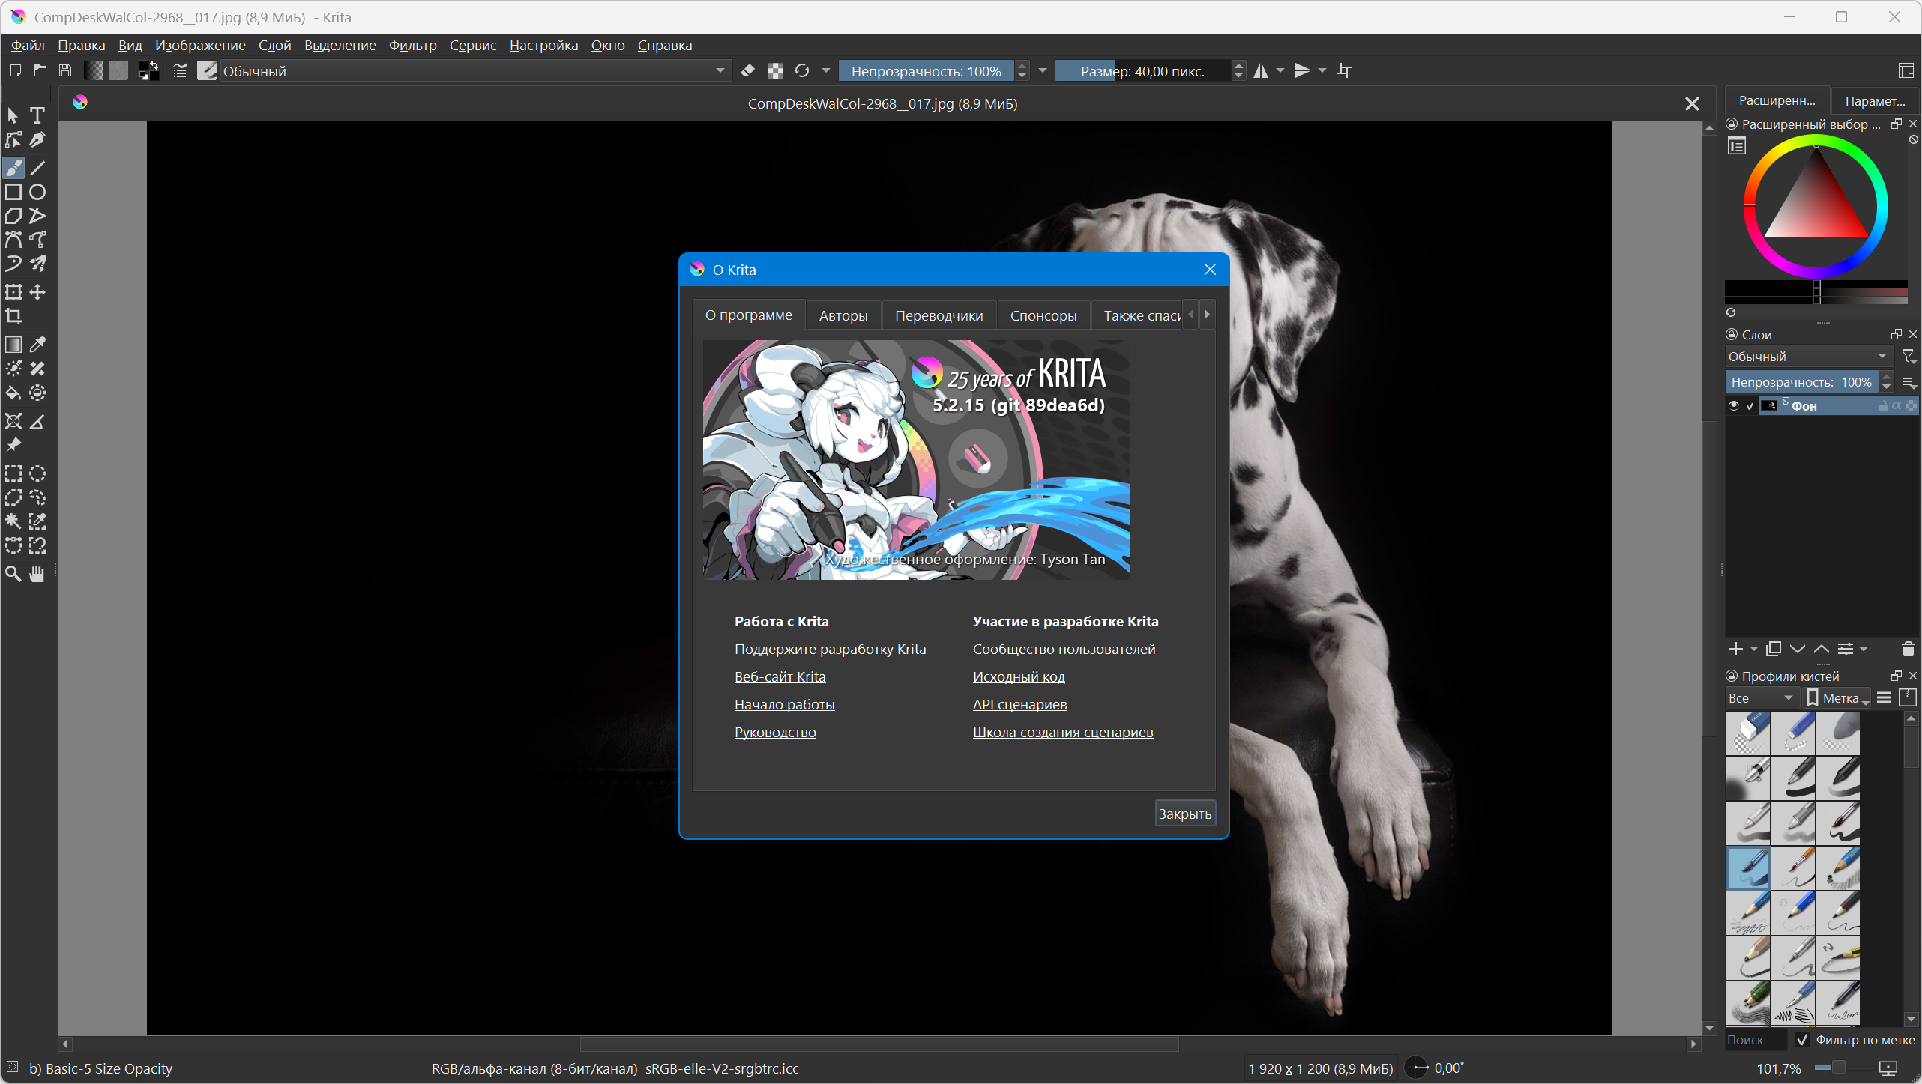Toggle preserve alpha checkerboard icon in the toolbar
The width and height of the screenshot is (1922, 1084).
pos(775,71)
